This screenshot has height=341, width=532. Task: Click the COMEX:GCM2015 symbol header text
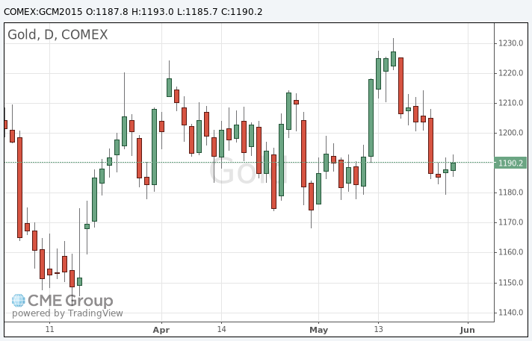click(43, 12)
